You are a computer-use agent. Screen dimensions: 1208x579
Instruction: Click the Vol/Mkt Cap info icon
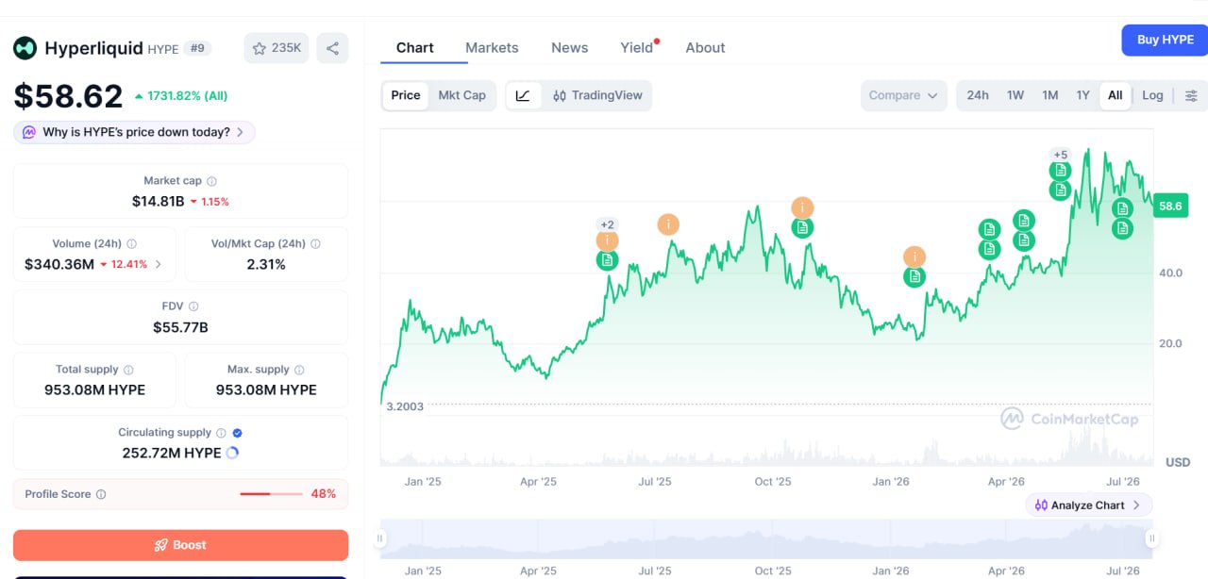tap(315, 244)
